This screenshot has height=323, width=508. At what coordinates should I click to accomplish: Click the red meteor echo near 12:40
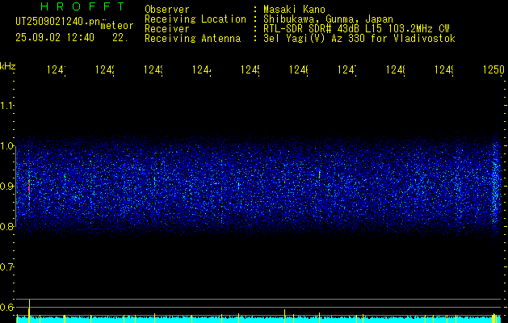click(x=29, y=187)
